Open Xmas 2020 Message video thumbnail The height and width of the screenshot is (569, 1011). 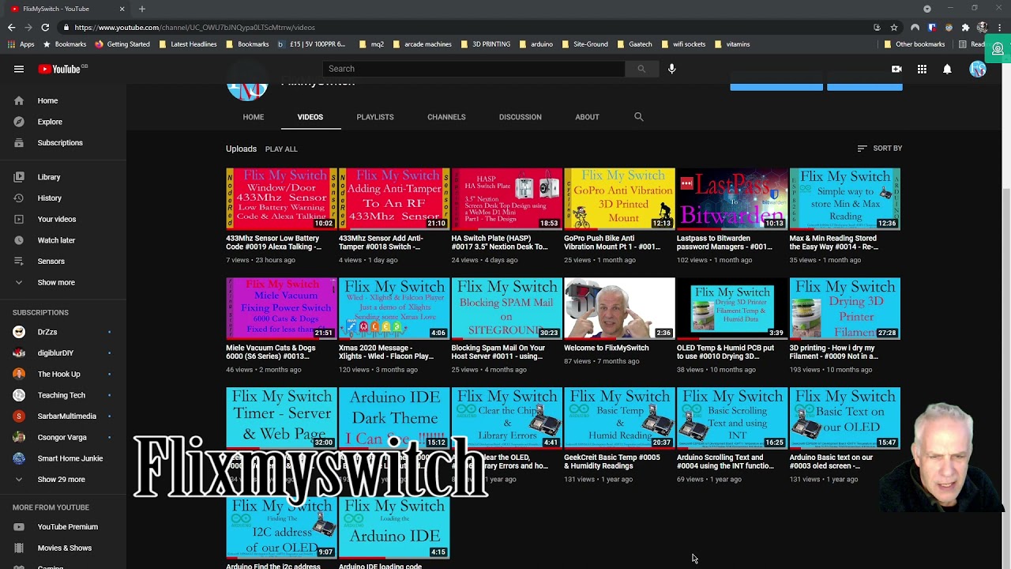pos(394,308)
